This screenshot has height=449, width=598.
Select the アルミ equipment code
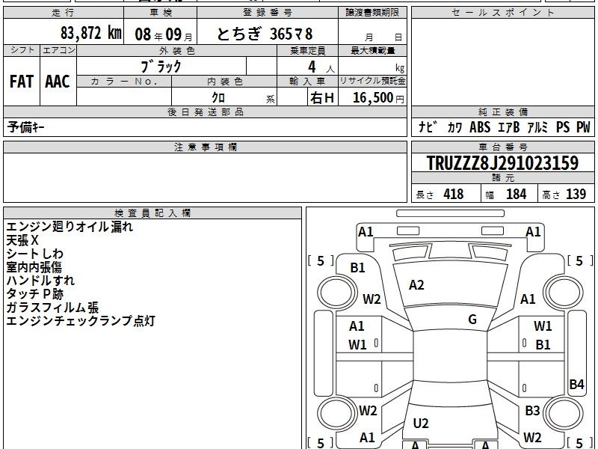pyautogui.click(x=537, y=126)
